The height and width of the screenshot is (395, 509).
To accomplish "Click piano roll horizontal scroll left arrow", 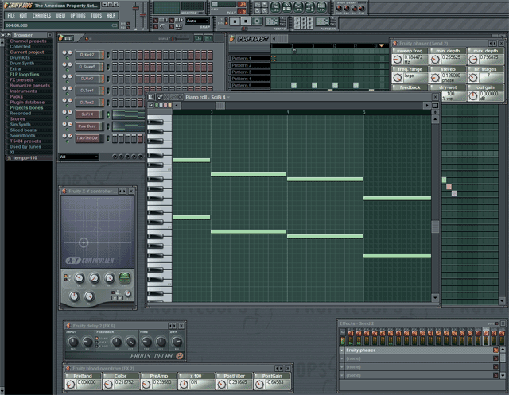I will (x=177, y=105).
